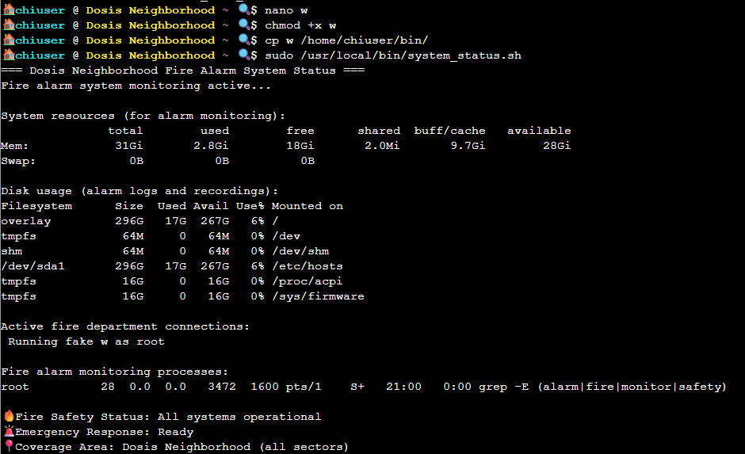Click the text 'Dosis Neighborhood (all sectors)'

235,448
